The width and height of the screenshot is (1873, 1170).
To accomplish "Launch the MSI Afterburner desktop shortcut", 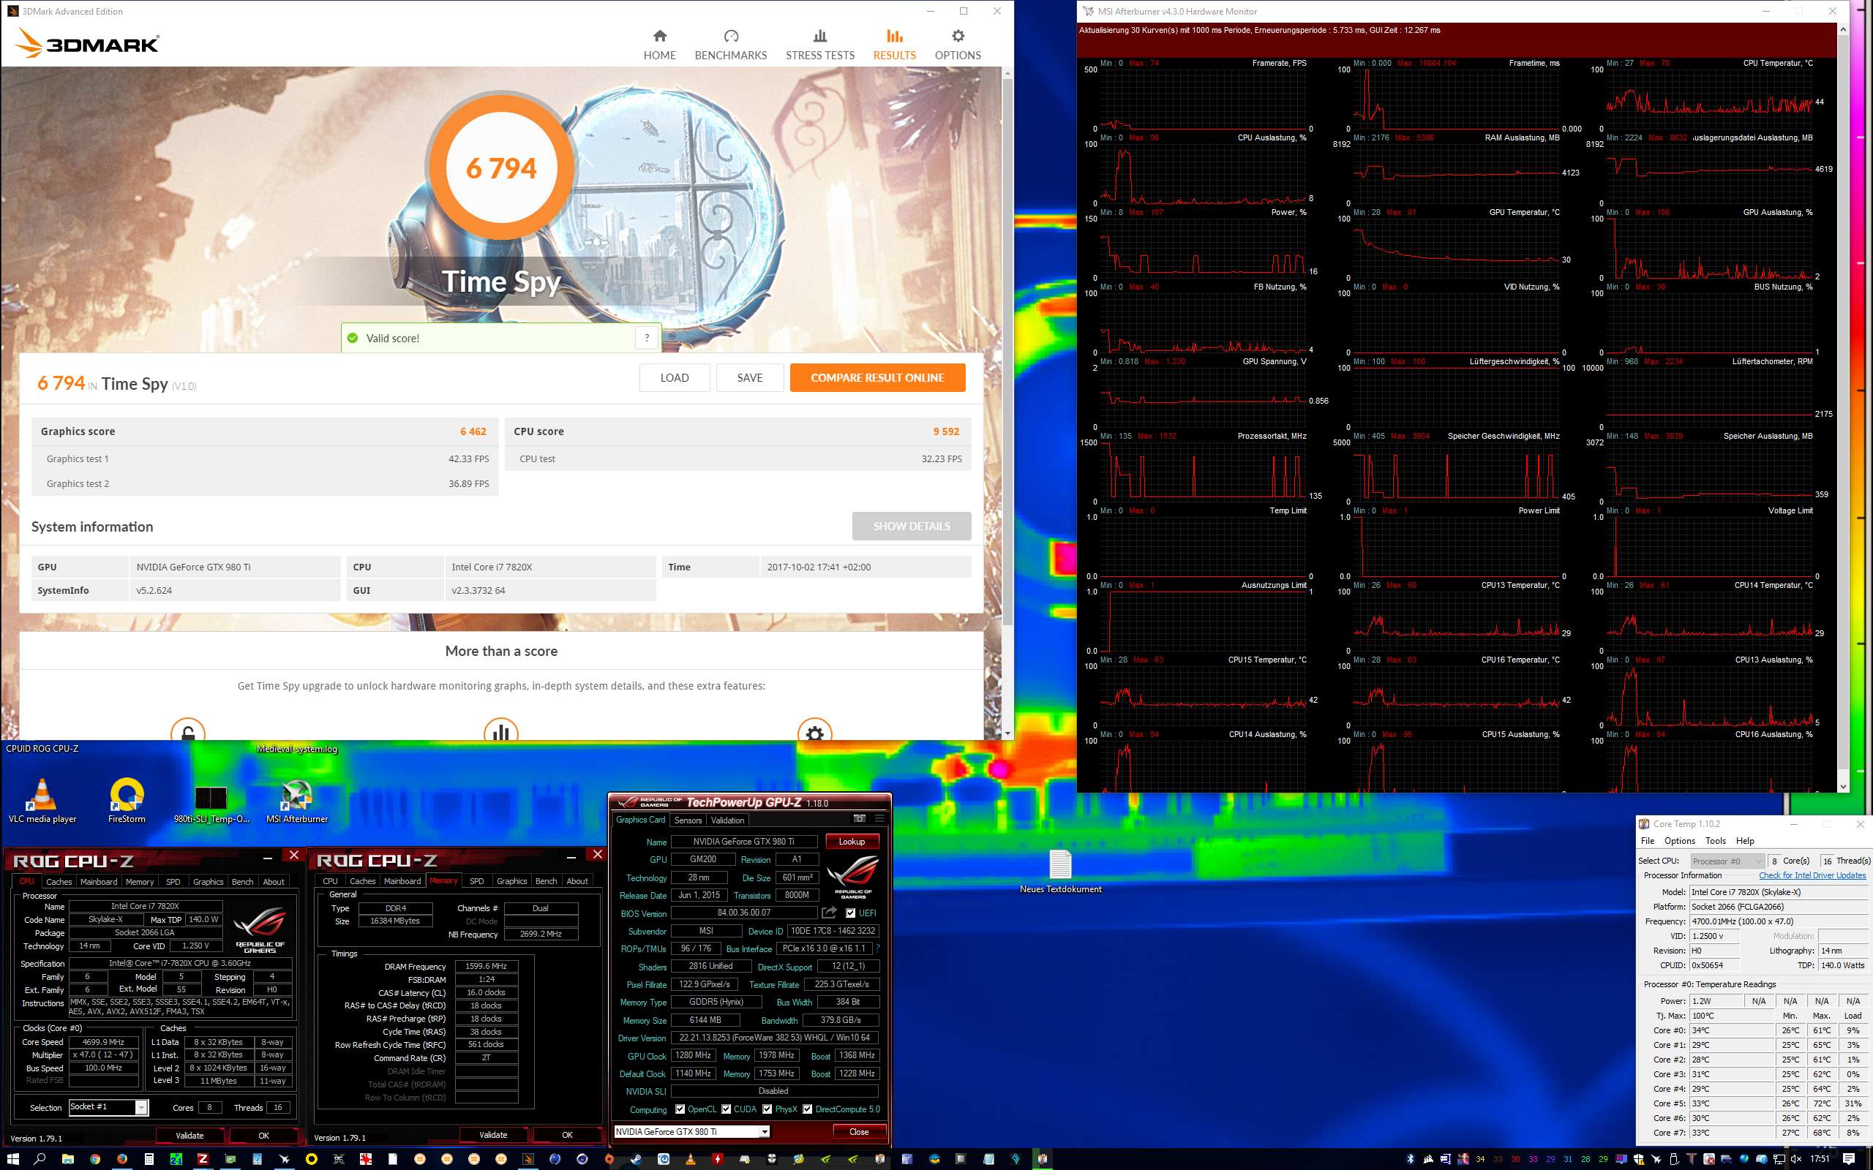I will pyautogui.click(x=296, y=801).
